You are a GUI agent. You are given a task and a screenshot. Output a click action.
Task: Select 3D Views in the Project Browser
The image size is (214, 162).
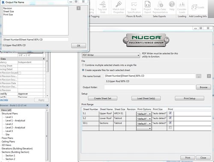pos(6,145)
